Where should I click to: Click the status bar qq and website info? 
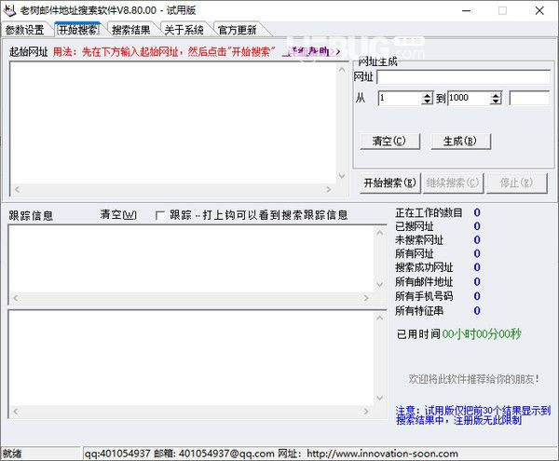271,454
